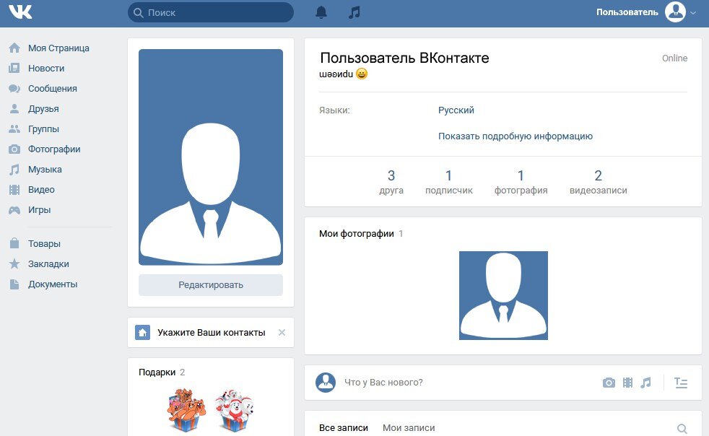The height and width of the screenshot is (436, 709).
Task: Dismiss the Укажите Ваши контакты prompt
Action: click(282, 333)
